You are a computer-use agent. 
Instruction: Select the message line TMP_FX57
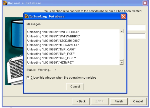pyautogui.click(x=51, y=54)
